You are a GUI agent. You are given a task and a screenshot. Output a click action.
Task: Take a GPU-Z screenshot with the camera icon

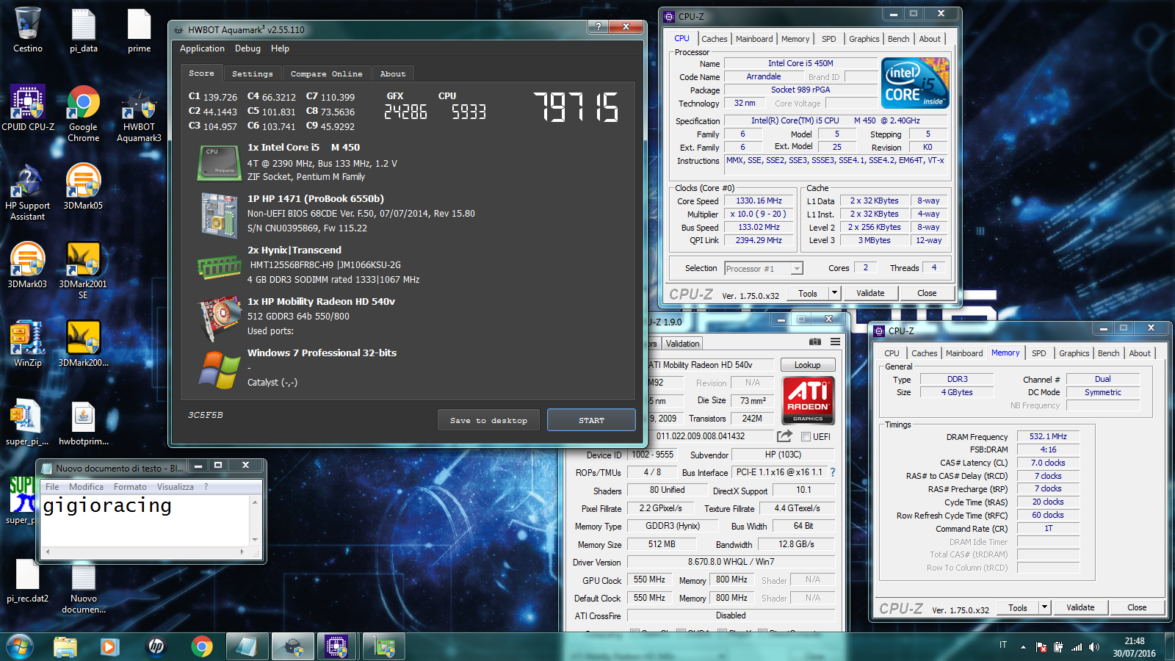[814, 342]
